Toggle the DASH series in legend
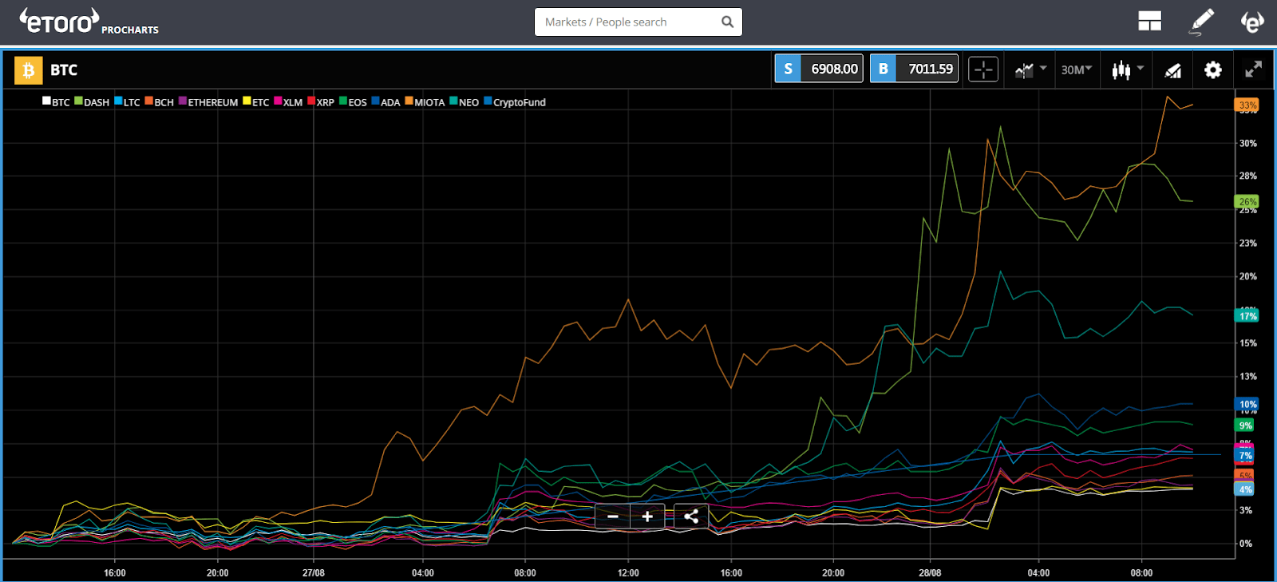Image resolution: width=1277 pixels, height=582 pixels. (x=92, y=102)
